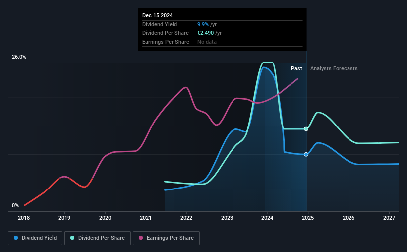Screen dimensions: 407x252
Task: Click the pink Earnings Per Share legend dot
Action: (x=141, y=238)
